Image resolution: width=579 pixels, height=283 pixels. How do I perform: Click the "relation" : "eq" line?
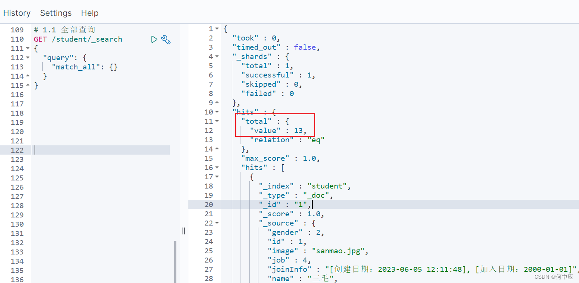coord(287,140)
